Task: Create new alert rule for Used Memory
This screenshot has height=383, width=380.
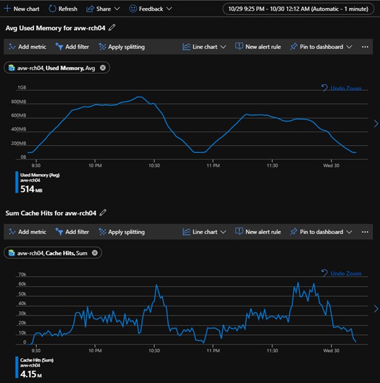Action: click(259, 47)
